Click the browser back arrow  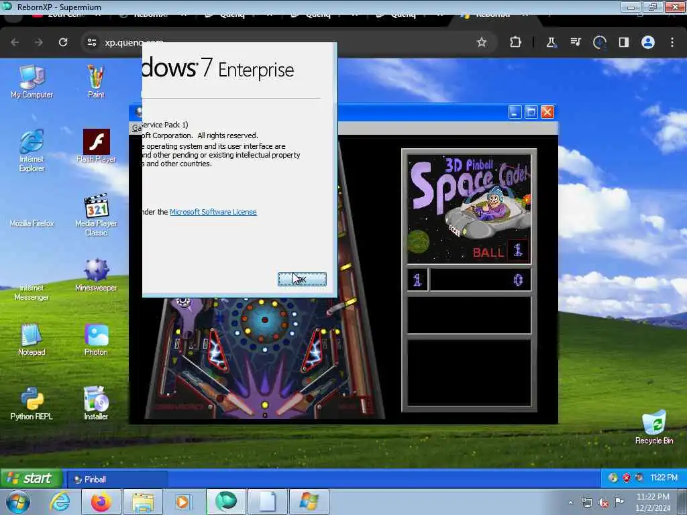pos(15,42)
